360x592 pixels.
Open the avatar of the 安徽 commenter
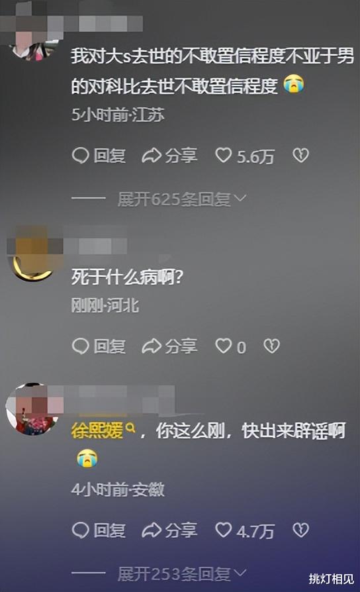coord(33,409)
